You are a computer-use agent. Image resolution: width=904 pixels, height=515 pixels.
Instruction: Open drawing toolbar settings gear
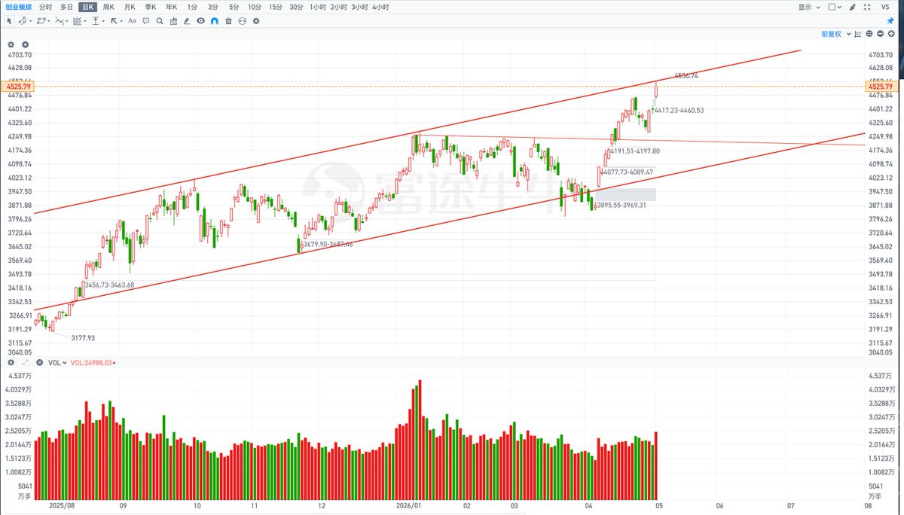point(255,21)
